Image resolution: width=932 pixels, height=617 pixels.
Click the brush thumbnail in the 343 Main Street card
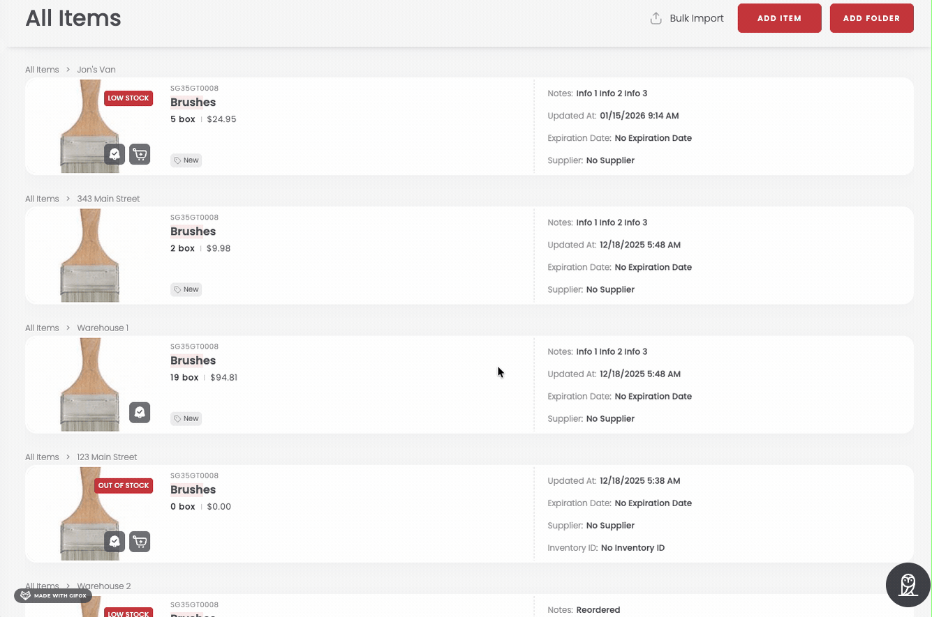point(89,255)
